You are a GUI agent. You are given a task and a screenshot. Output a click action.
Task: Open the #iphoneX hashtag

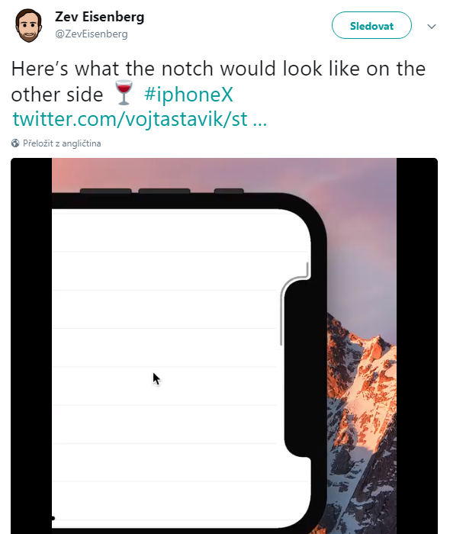[x=189, y=95]
